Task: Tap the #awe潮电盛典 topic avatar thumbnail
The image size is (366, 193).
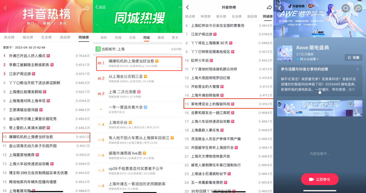Action: pyautogui.click(x=284, y=53)
